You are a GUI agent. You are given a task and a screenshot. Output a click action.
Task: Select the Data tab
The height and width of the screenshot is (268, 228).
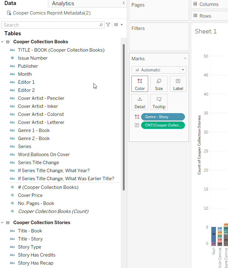point(10,3)
